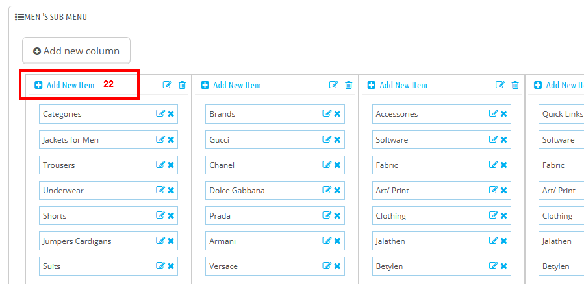The image size is (584, 284).
Task: Add New Item to Accessories column
Action: (x=398, y=85)
